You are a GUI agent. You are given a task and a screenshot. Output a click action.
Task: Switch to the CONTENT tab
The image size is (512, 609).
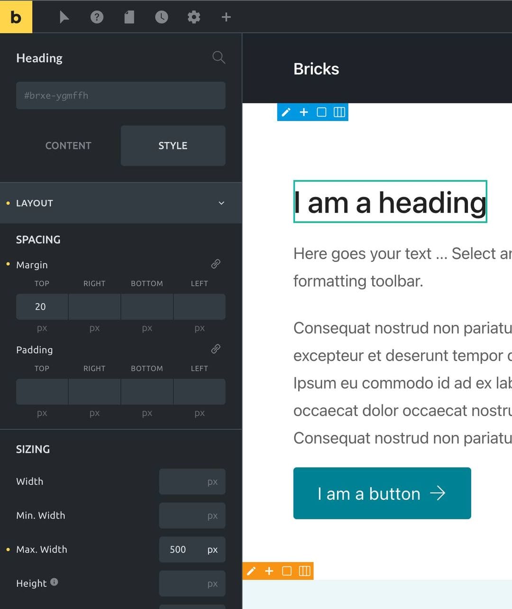(x=68, y=146)
